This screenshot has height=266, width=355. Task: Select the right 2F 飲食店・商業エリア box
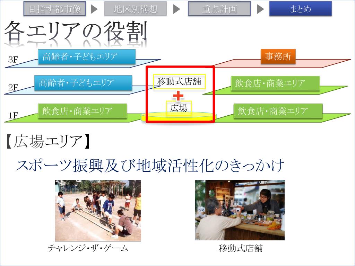(x=275, y=83)
